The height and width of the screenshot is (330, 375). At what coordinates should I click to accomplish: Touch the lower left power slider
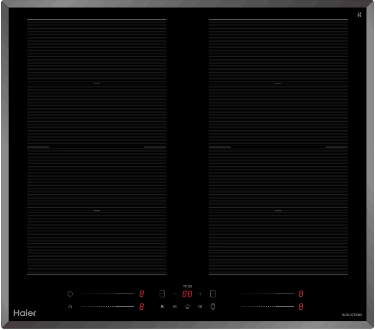(x=107, y=306)
